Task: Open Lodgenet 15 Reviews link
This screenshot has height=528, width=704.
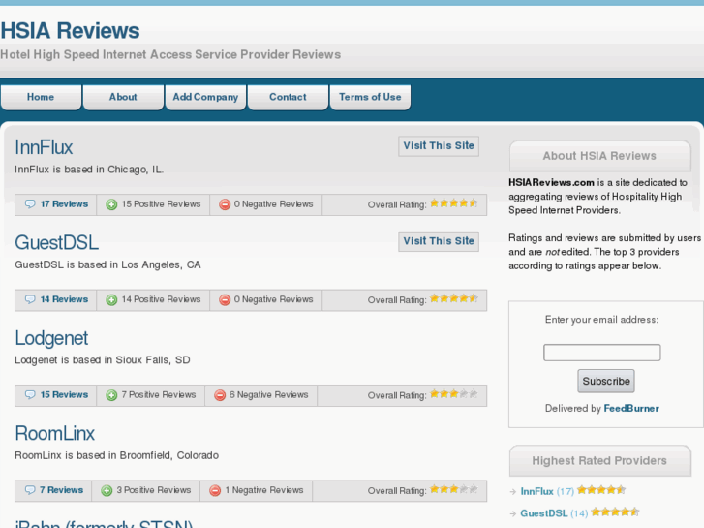Action: 64,394
